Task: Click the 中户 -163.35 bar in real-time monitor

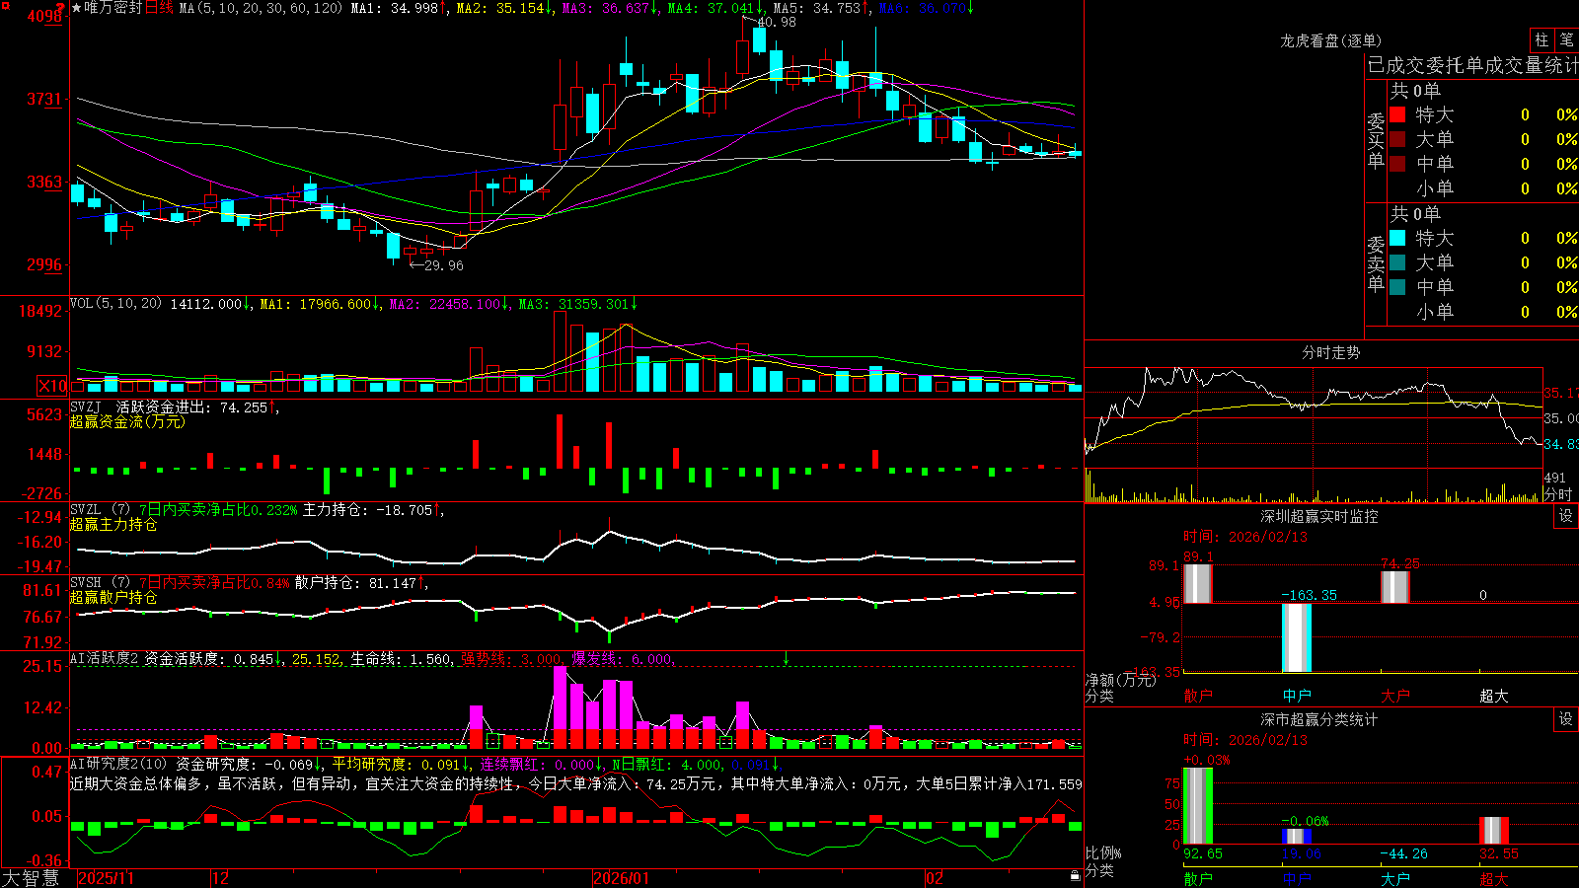Action: click(x=1297, y=637)
